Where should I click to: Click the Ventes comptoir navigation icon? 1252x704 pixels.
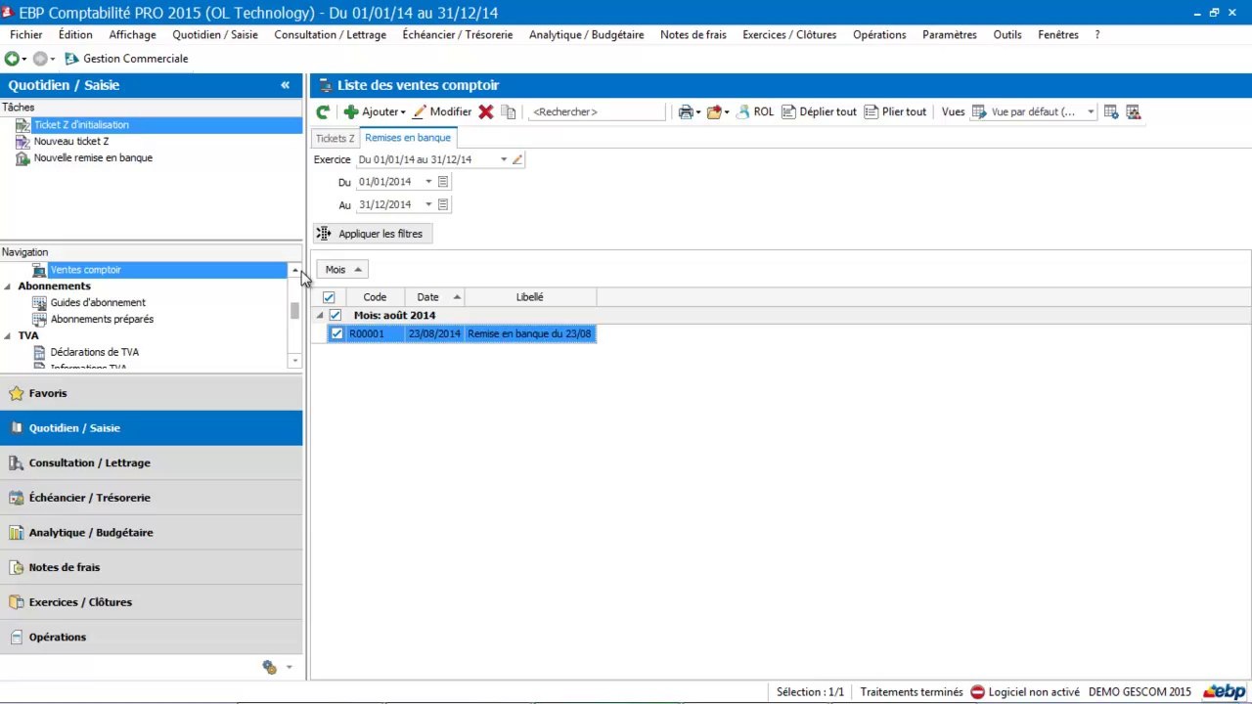(39, 270)
